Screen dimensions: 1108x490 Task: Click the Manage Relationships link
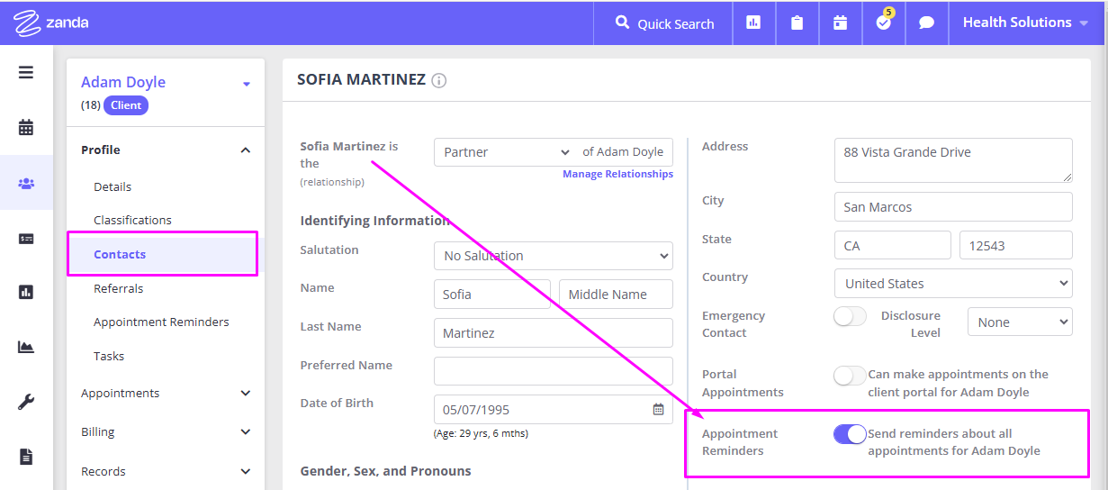coord(617,174)
